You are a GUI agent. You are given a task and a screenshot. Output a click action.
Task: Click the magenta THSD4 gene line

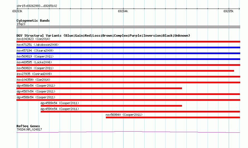pos(128,132)
